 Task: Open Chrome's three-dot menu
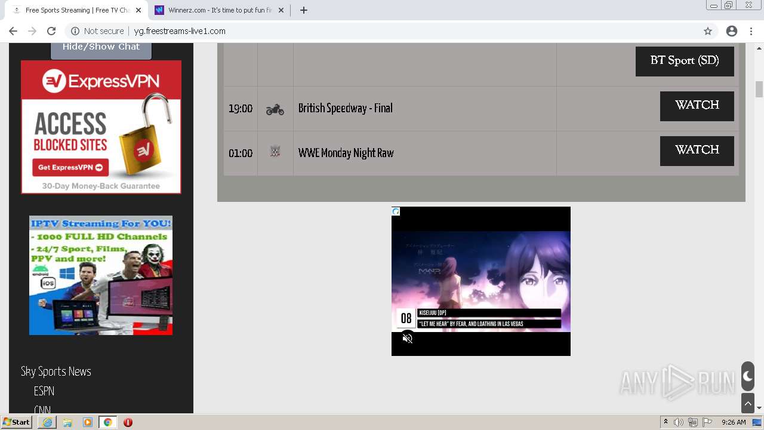(752, 31)
